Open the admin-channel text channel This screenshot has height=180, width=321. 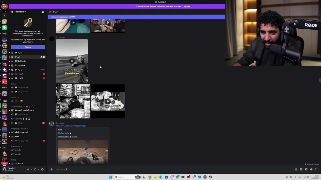(21, 132)
